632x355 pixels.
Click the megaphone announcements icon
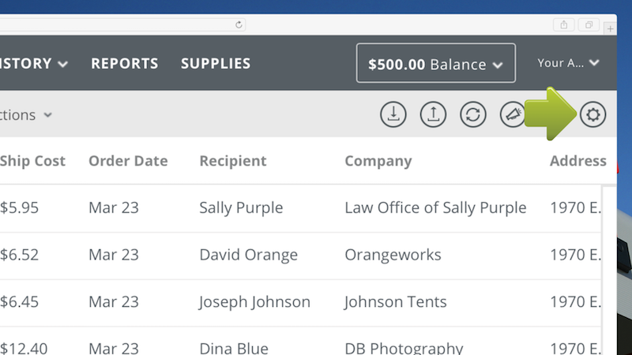click(512, 114)
